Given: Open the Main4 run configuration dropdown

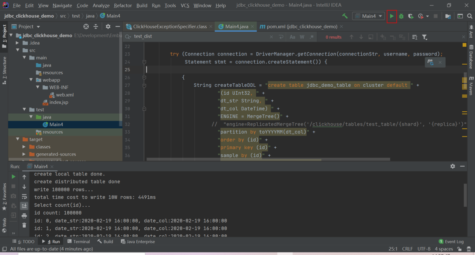Looking at the screenshot, I should point(369,16).
